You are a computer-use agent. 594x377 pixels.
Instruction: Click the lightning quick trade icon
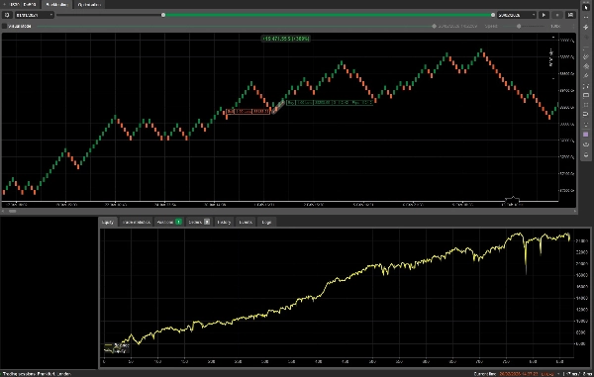click(586, 28)
